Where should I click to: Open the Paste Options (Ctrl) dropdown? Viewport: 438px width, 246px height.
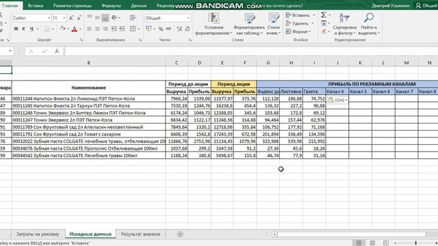pyautogui.click(x=337, y=100)
